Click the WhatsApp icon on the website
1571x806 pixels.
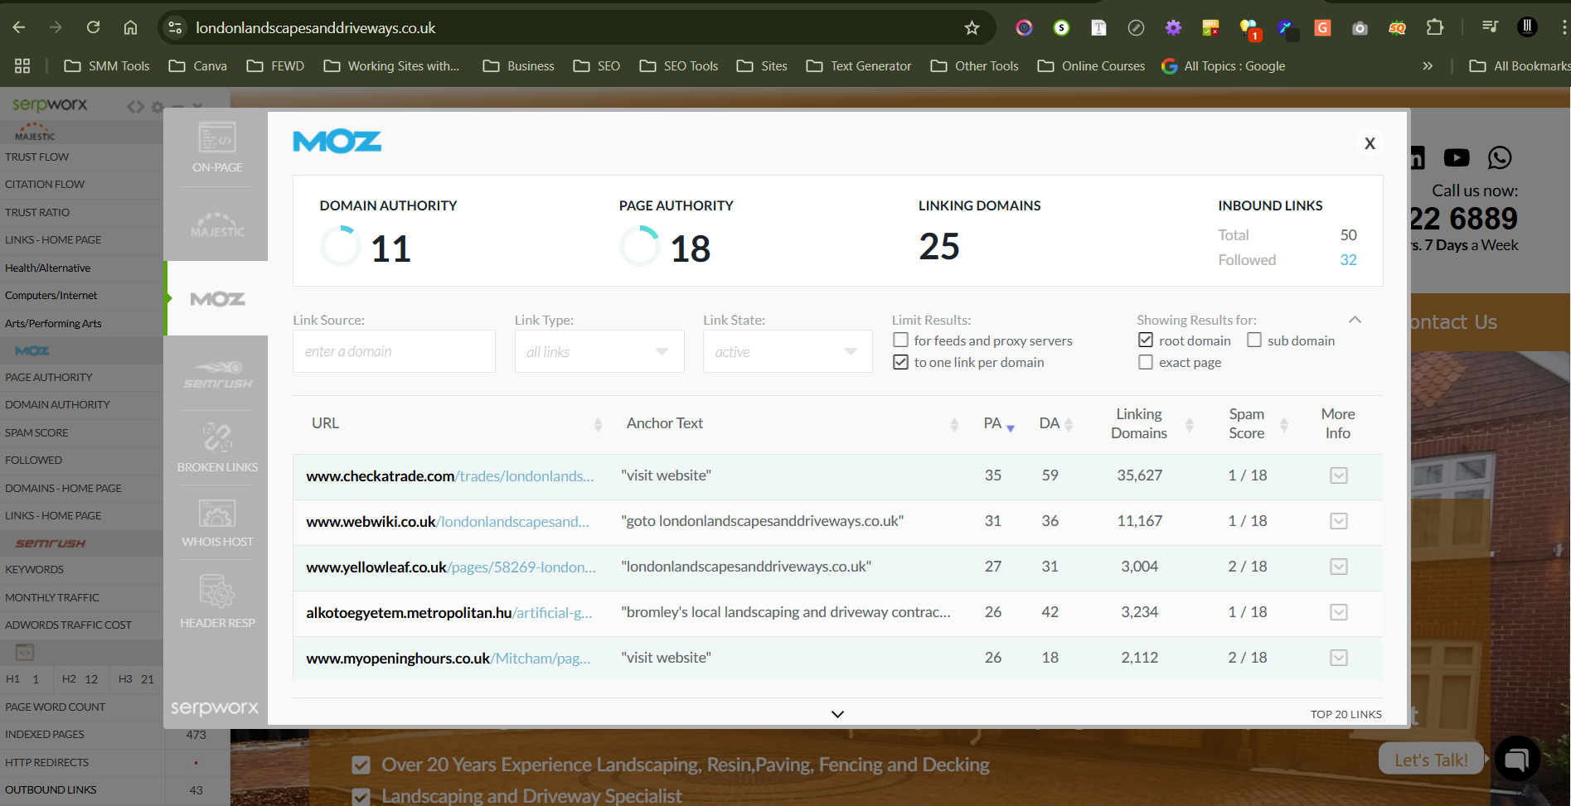(x=1500, y=157)
